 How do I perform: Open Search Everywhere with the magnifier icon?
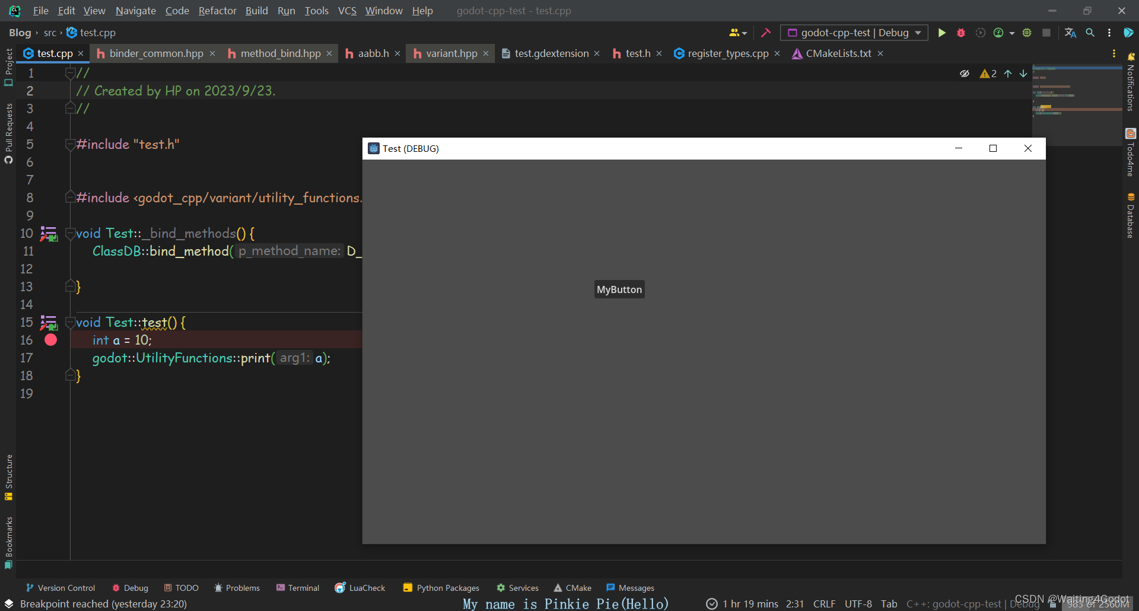coord(1090,33)
